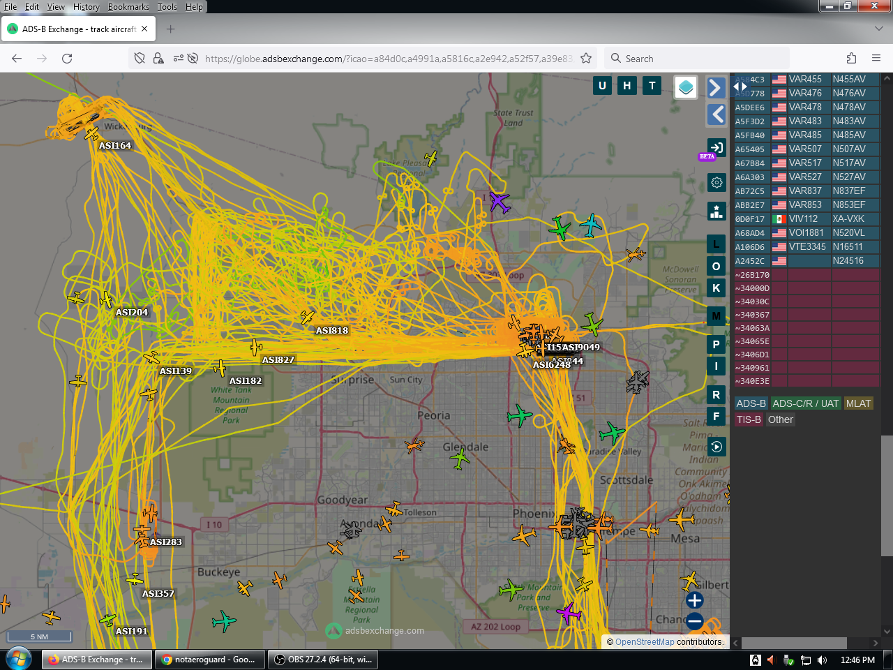The width and height of the screenshot is (893, 670).
Task: Click the F map option button
Action: point(716,417)
